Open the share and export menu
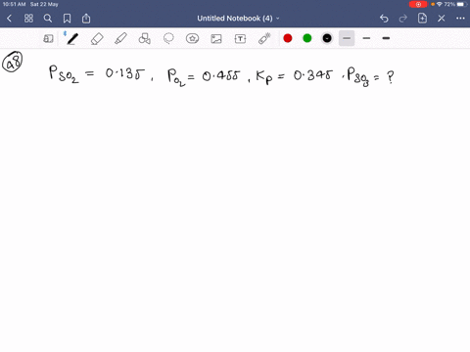 click(86, 19)
